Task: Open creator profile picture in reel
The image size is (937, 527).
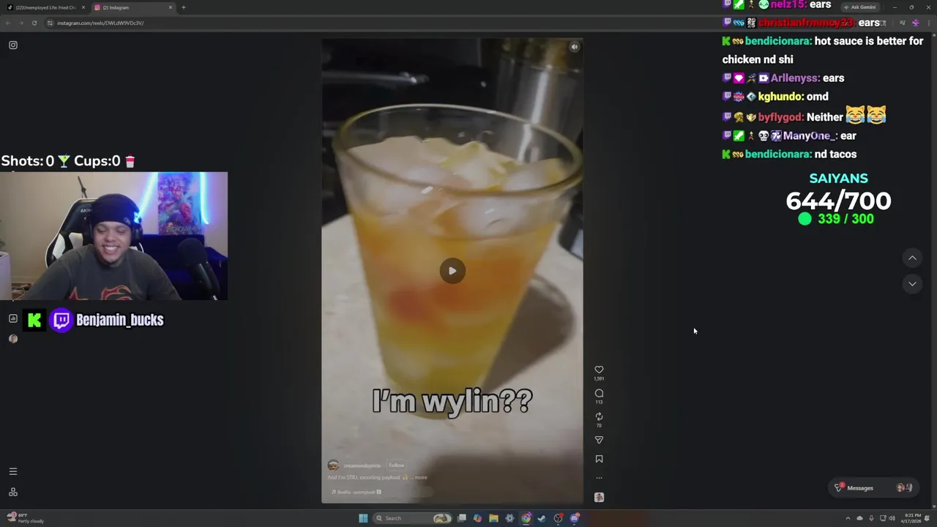Action: point(333,466)
